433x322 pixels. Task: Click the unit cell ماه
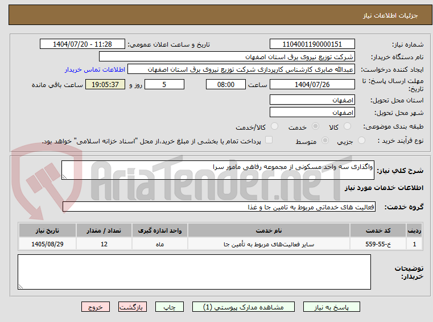point(160,244)
